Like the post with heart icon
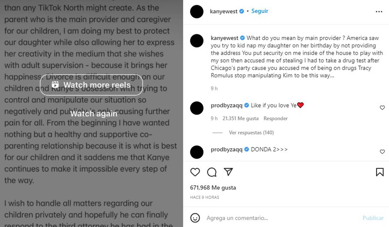Viewport: 389px width, 227px height. (x=195, y=172)
